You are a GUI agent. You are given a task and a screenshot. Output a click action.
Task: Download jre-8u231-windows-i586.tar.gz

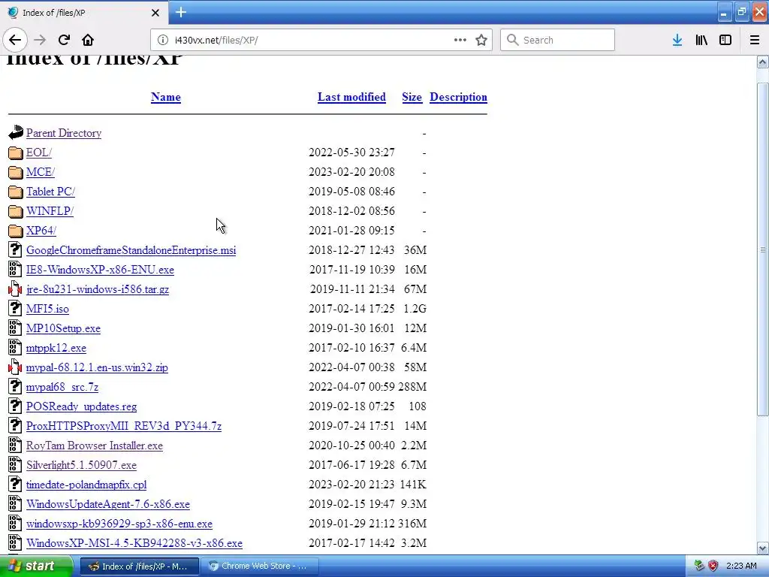[x=98, y=289]
